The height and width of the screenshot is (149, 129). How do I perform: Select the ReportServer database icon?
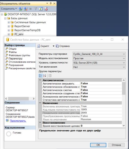(12, 26)
